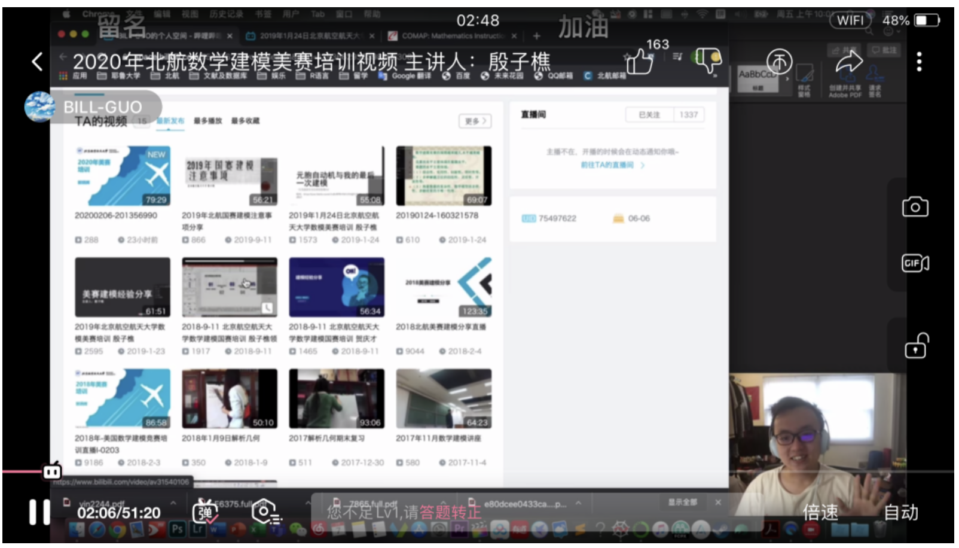Image resolution: width=959 pixels, height=548 pixels.
Task: Switch to the 最新发布 tab
Action: 170,121
